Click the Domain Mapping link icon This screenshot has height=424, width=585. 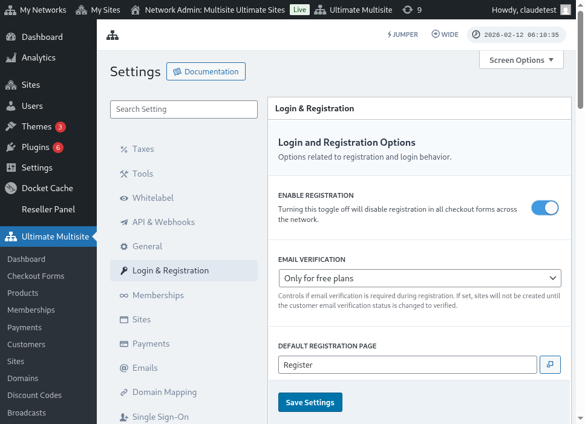(124, 393)
